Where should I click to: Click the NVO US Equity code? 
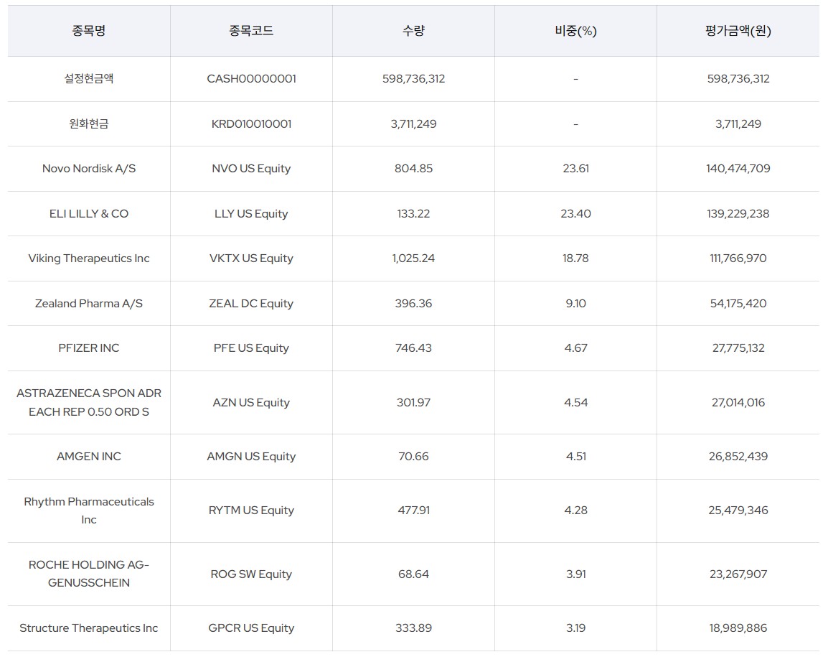[x=251, y=169]
